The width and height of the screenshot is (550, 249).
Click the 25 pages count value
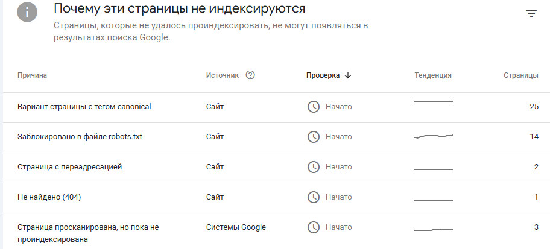point(534,107)
